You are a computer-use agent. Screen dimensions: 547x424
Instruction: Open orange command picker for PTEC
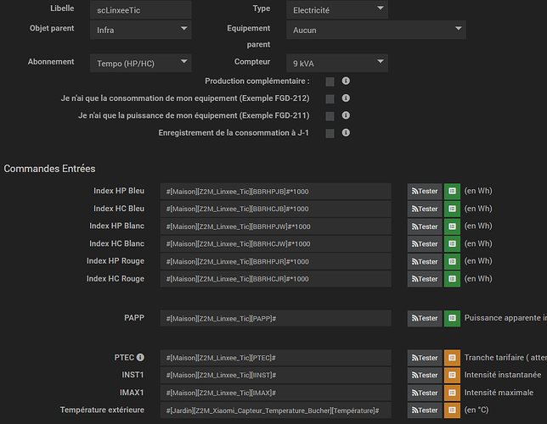452,358
